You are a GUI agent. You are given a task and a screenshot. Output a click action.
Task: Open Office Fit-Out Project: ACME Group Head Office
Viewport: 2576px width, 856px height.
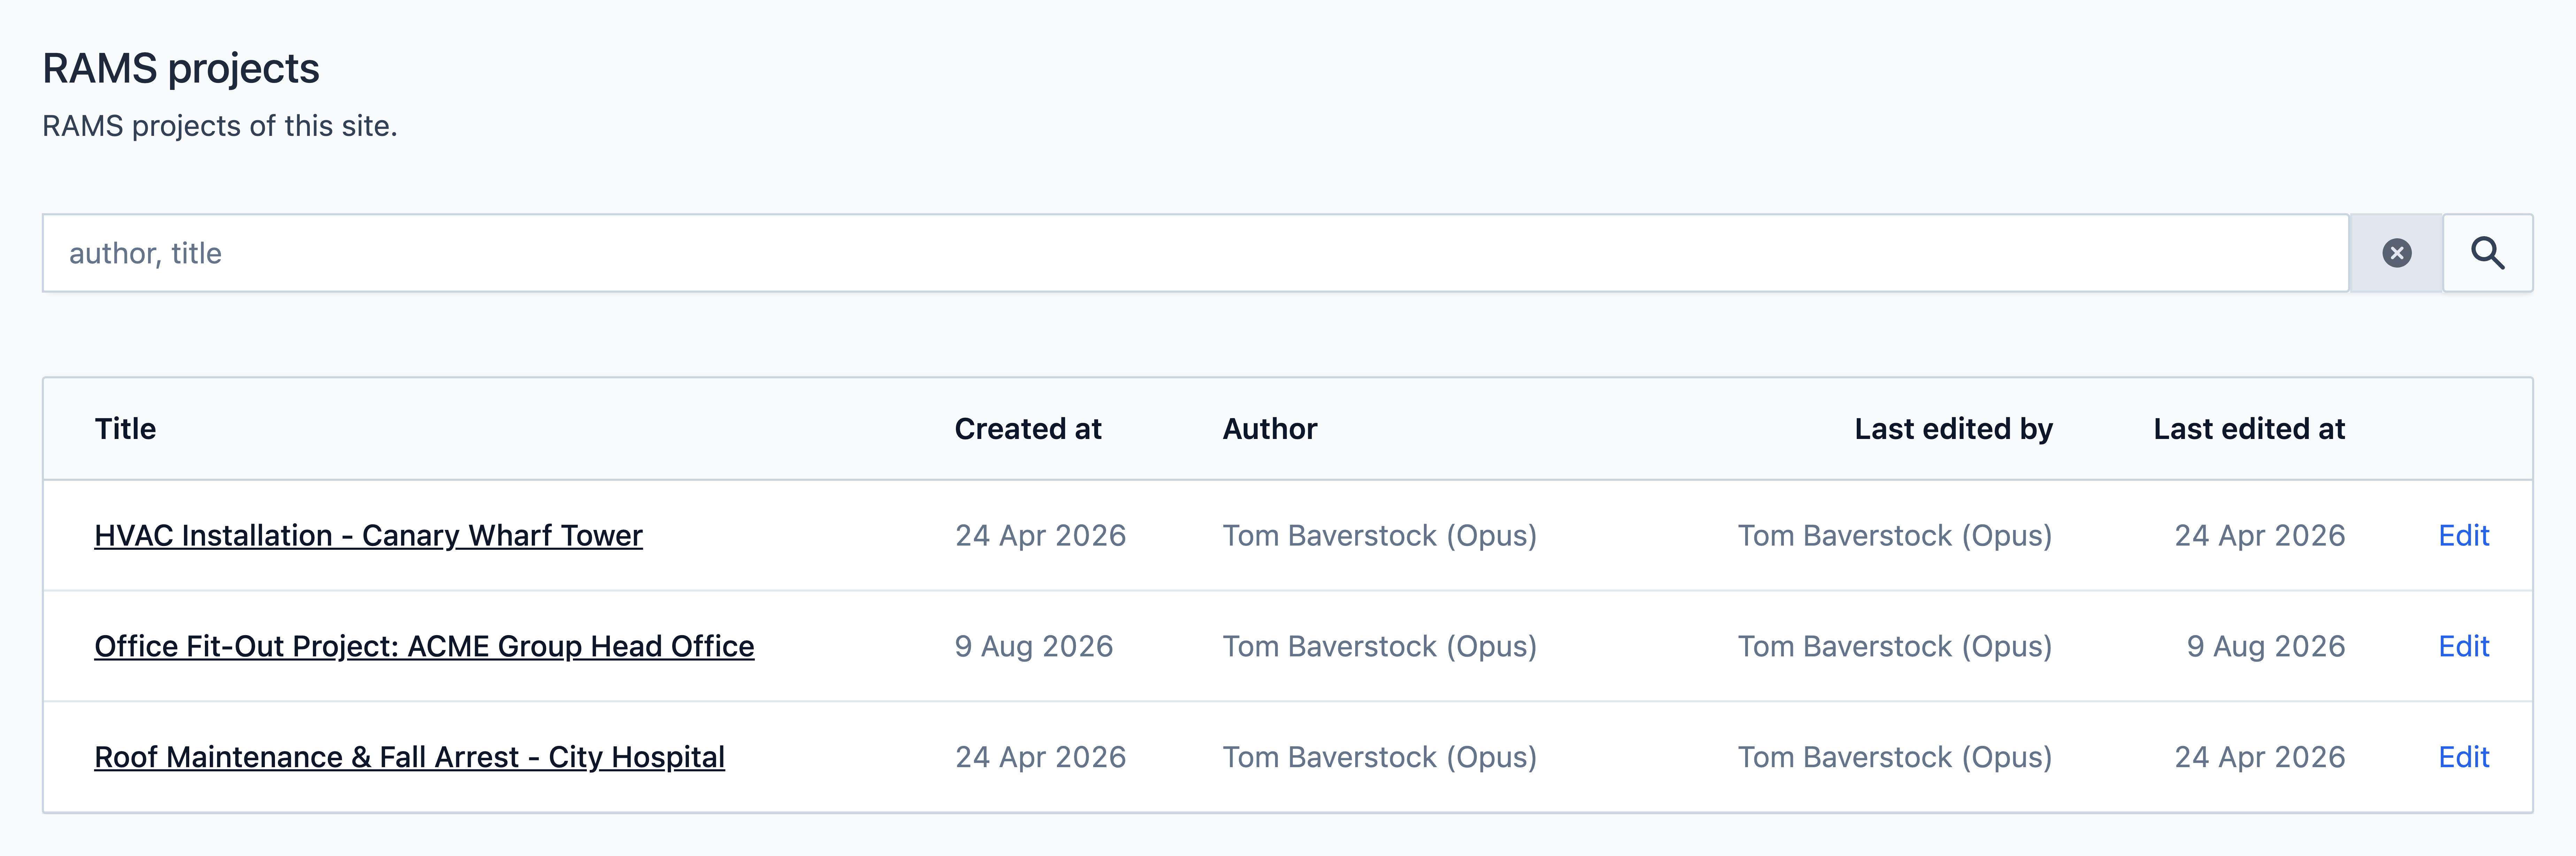point(424,647)
